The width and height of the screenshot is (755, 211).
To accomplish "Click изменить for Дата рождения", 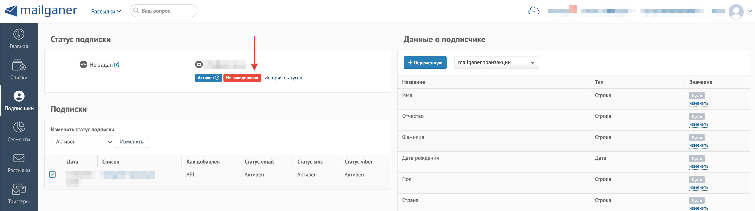I will pos(699,166).
